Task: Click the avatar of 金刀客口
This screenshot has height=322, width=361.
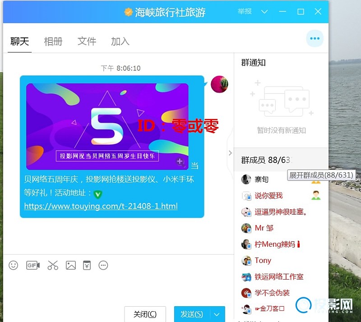Action: tap(246, 309)
